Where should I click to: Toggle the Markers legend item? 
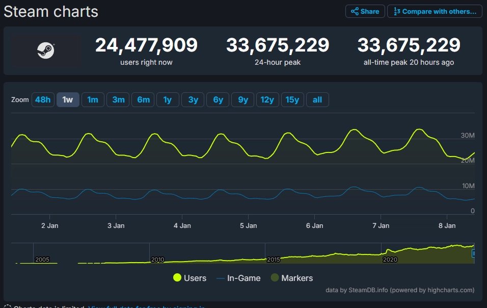(292, 278)
